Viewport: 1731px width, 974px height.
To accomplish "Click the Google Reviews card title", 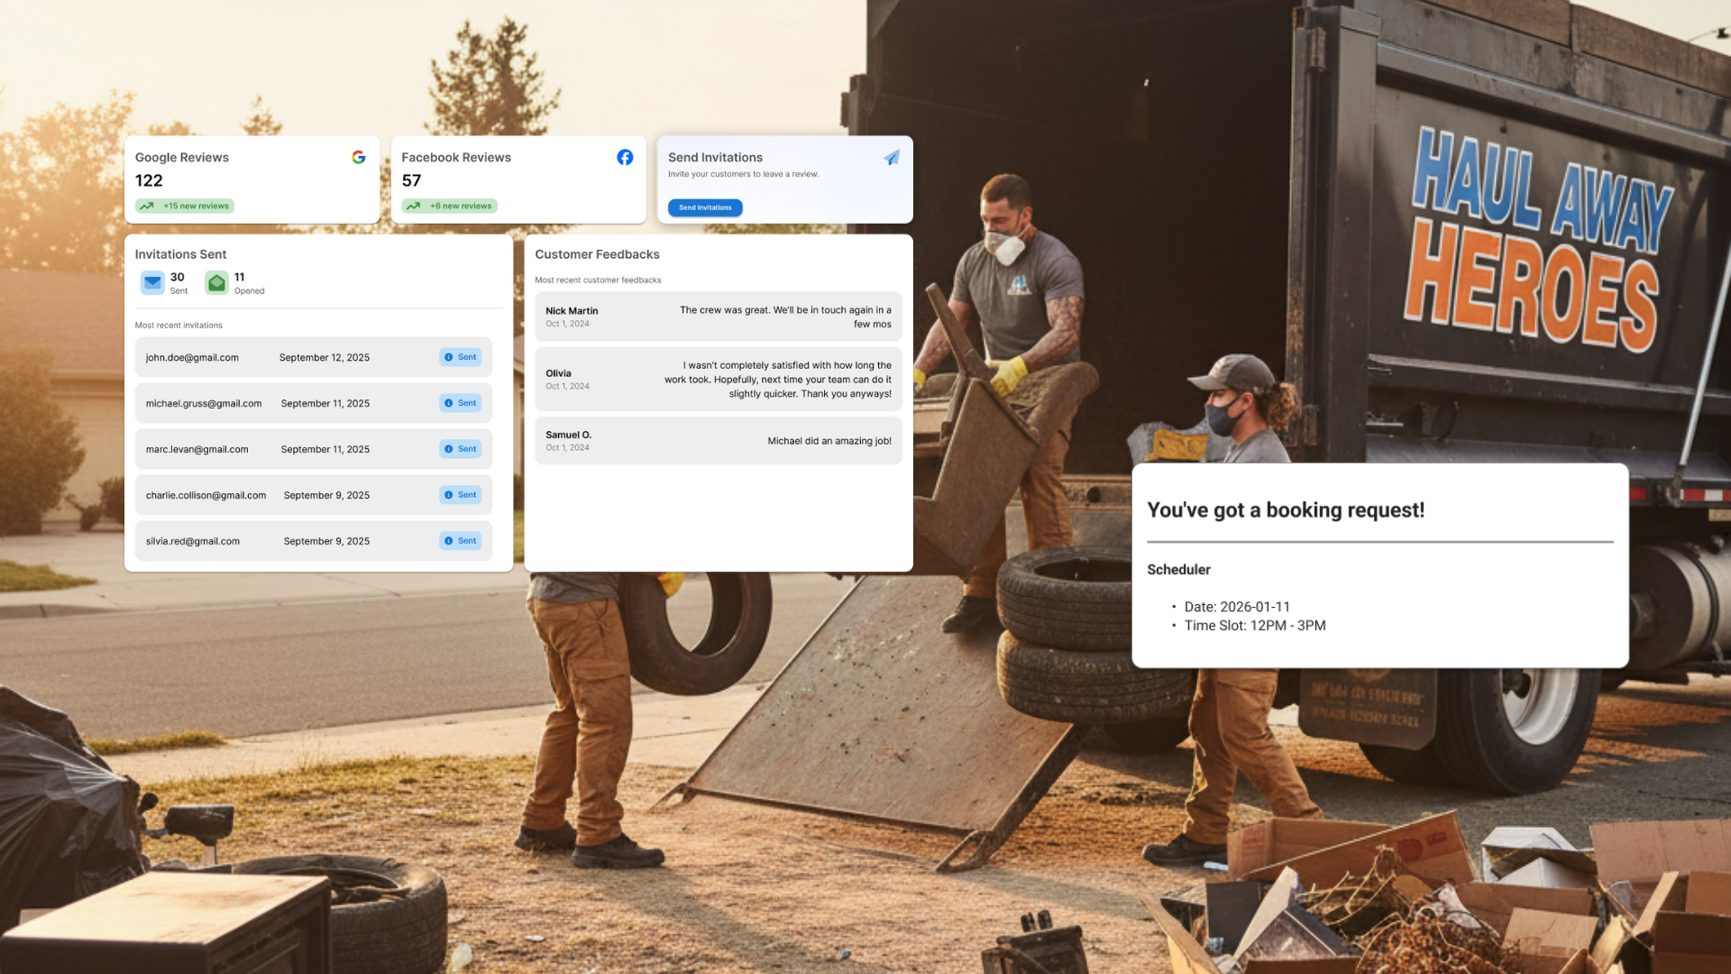I will pos(182,157).
